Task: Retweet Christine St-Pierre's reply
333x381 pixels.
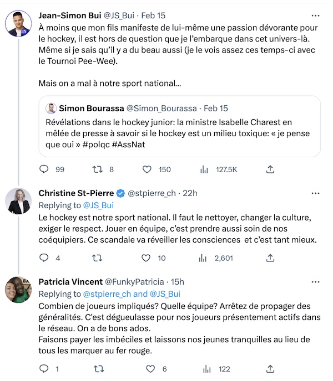Action: (x=97, y=258)
